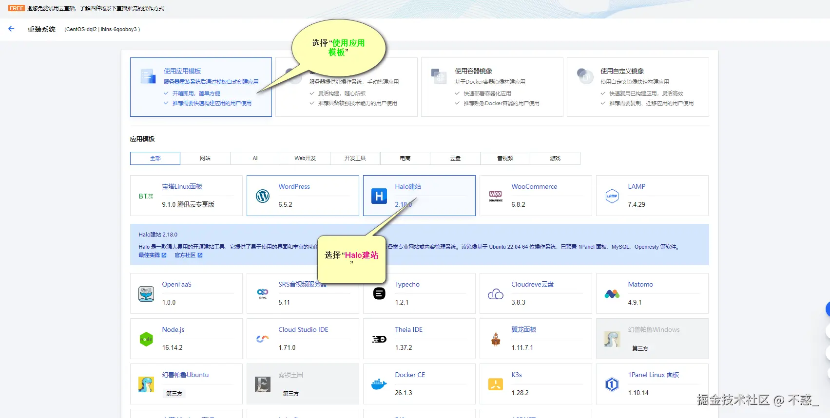This screenshot has height=418, width=830.
Task: Select Theia IDE template name
Action: 408,329
